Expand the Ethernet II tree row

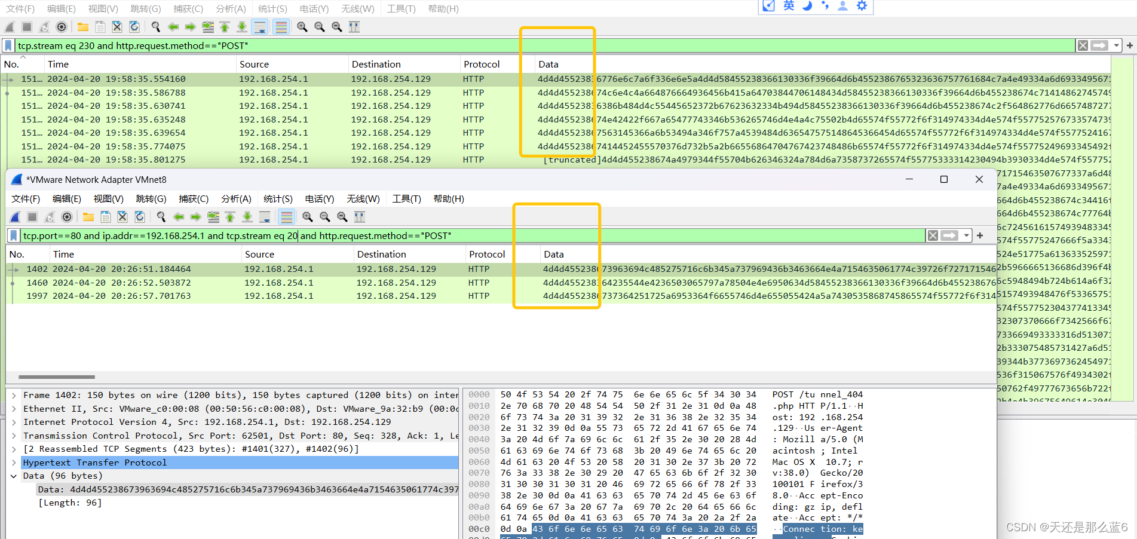point(14,409)
